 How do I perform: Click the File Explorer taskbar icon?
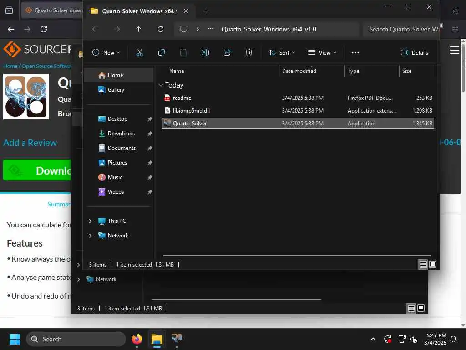coord(157,339)
